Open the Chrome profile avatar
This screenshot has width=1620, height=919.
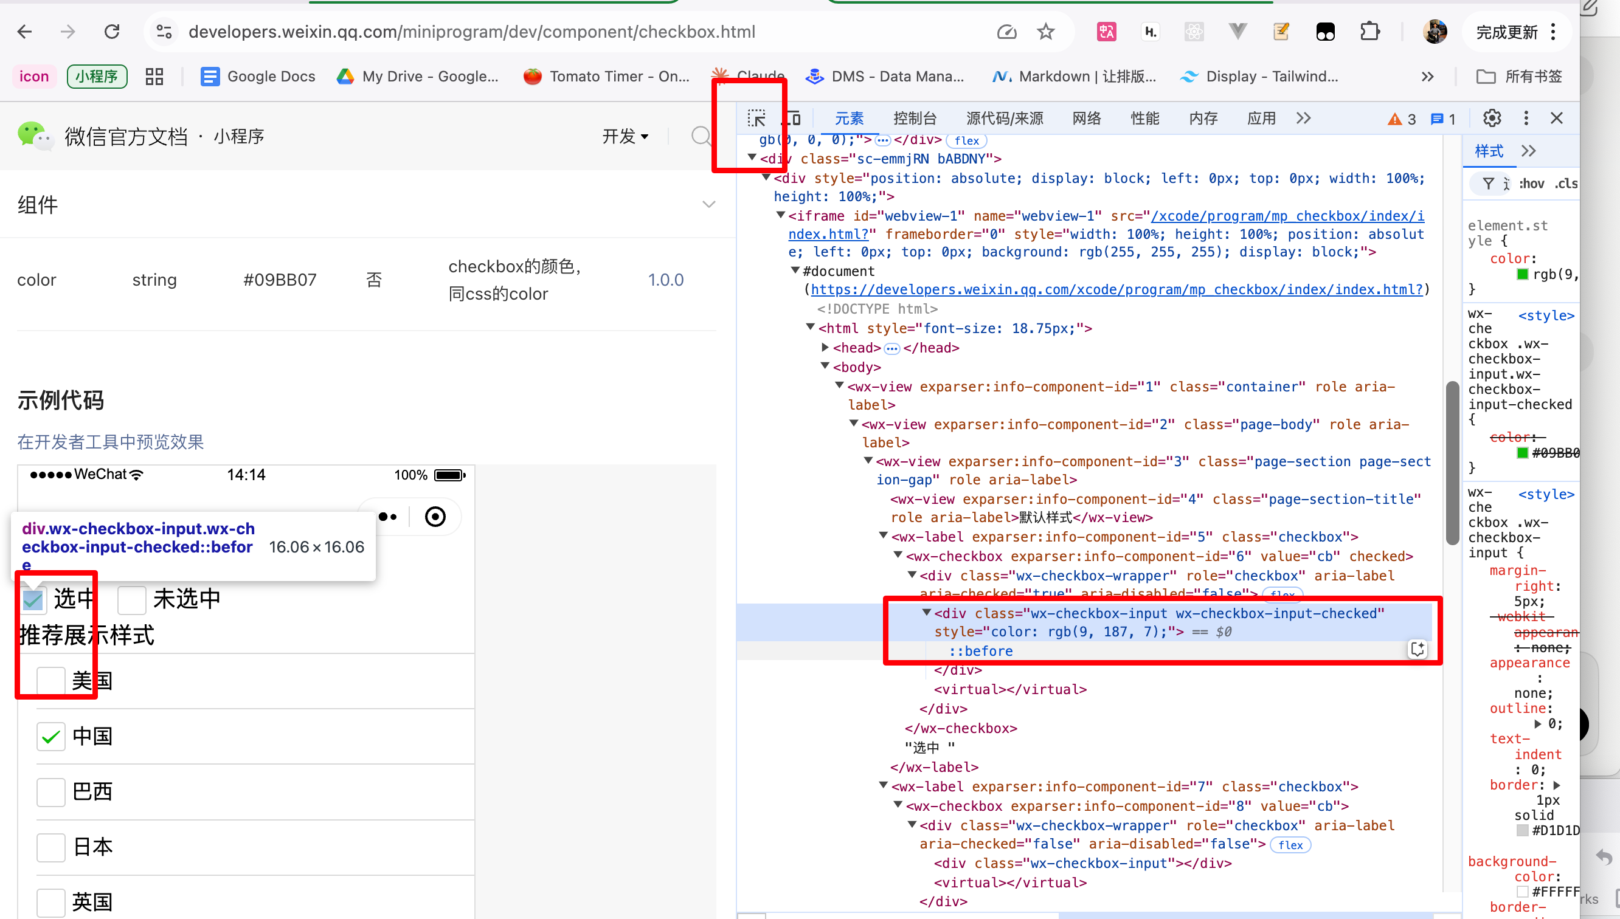(1435, 31)
